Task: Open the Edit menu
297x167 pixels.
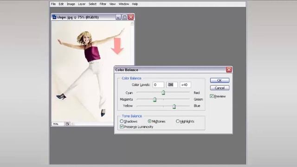Action: click(61, 4)
